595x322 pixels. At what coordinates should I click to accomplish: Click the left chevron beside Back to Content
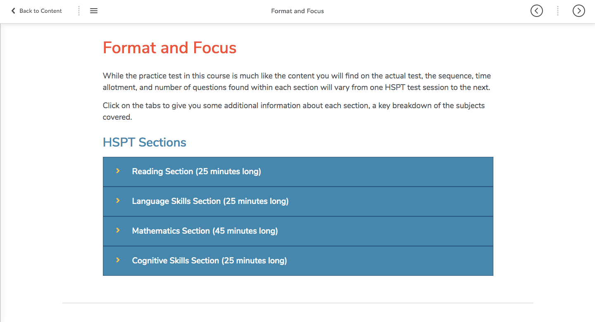pyautogui.click(x=13, y=11)
